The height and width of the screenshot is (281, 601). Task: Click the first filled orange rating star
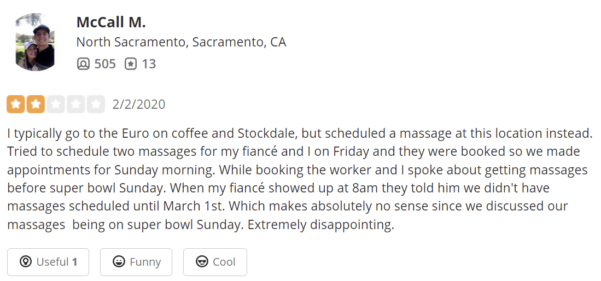coord(16,104)
